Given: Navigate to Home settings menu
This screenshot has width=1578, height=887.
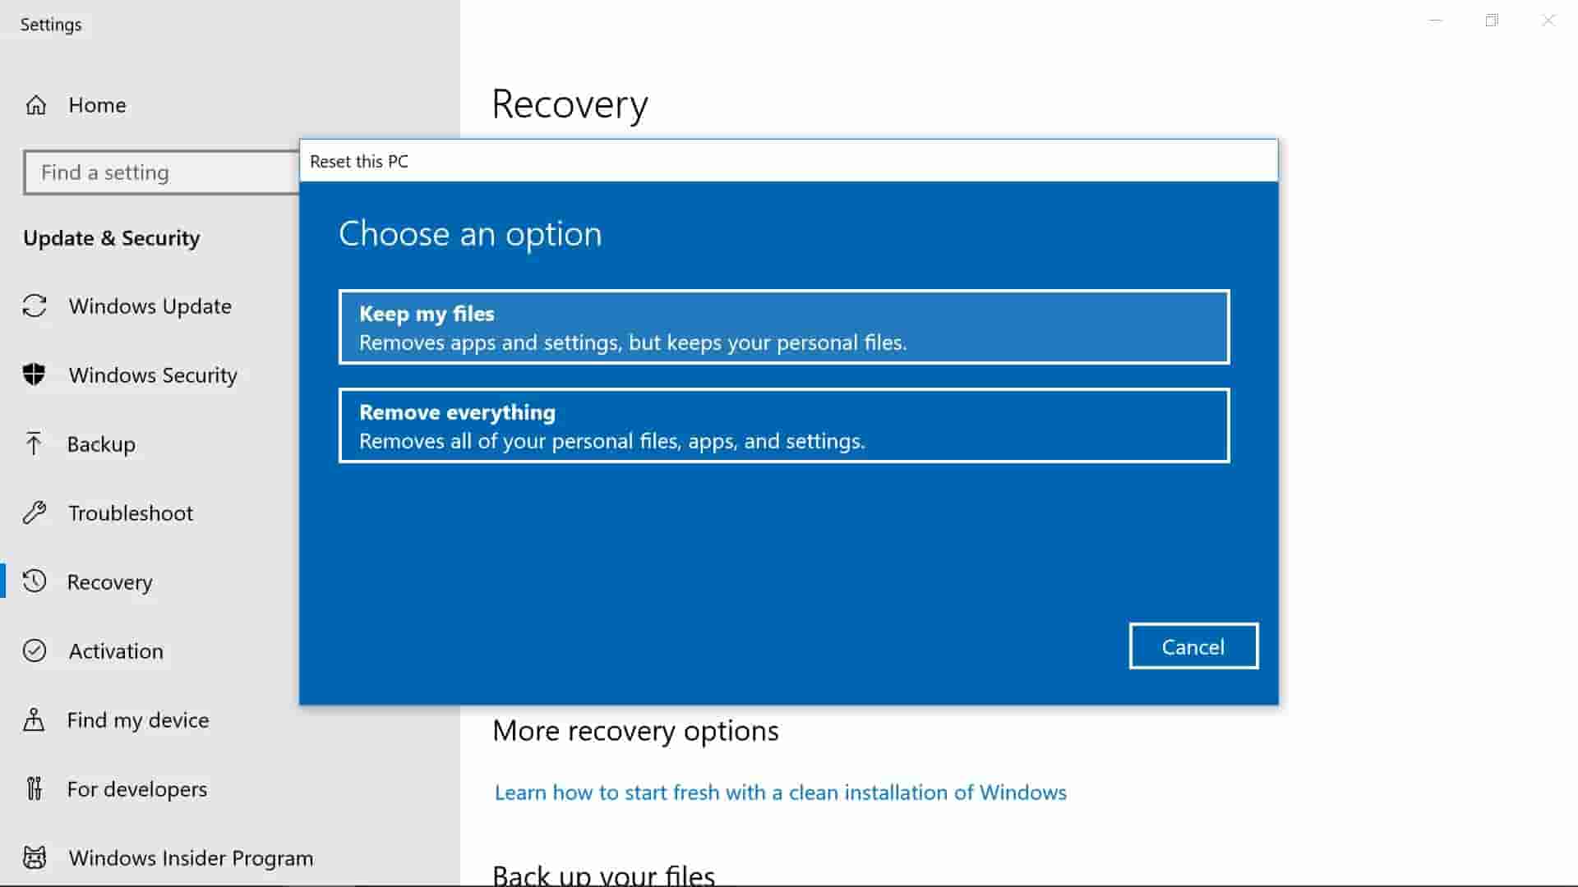Looking at the screenshot, I should [x=96, y=105].
